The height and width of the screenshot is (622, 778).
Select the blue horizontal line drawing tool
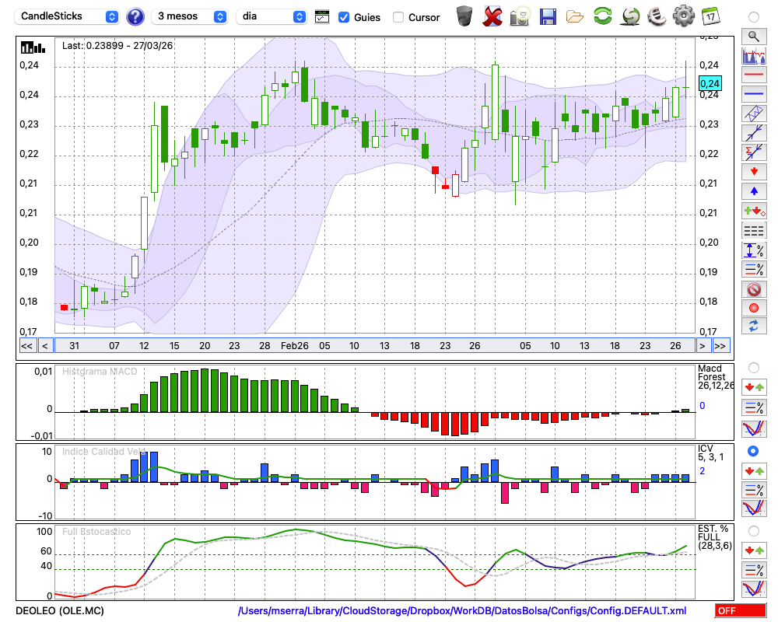click(x=753, y=94)
